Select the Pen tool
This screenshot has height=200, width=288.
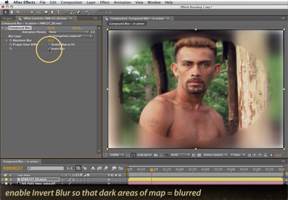52,12
